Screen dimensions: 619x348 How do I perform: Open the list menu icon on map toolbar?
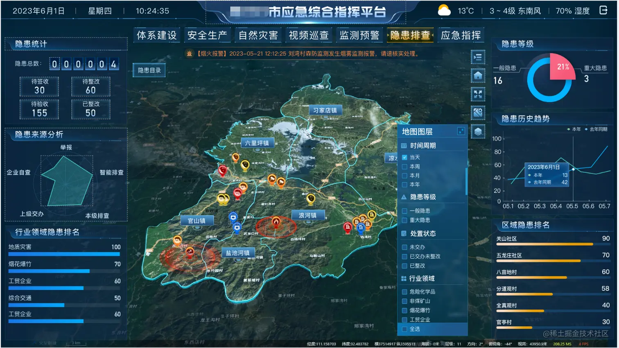pos(478,57)
